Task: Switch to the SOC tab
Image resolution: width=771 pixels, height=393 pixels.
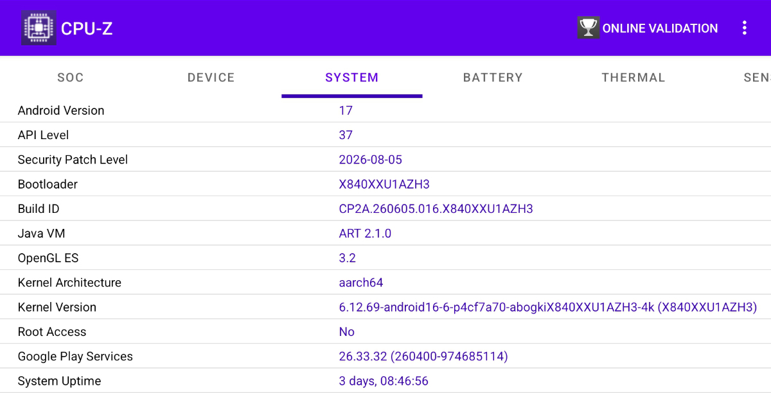Action: pyautogui.click(x=71, y=78)
